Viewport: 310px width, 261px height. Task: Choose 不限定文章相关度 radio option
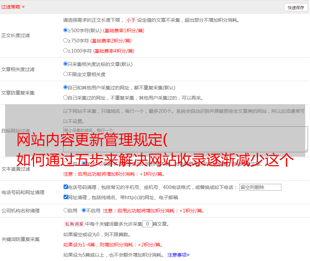(66, 74)
